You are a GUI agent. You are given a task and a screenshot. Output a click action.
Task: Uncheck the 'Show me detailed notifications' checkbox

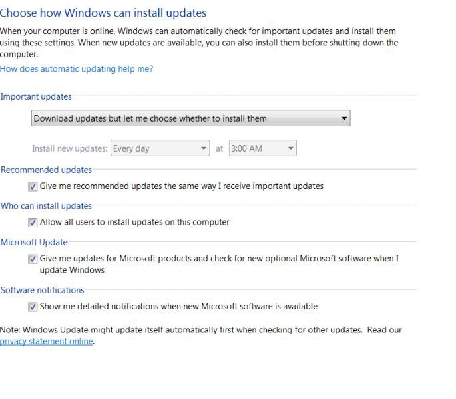pyautogui.click(x=33, y=307)
